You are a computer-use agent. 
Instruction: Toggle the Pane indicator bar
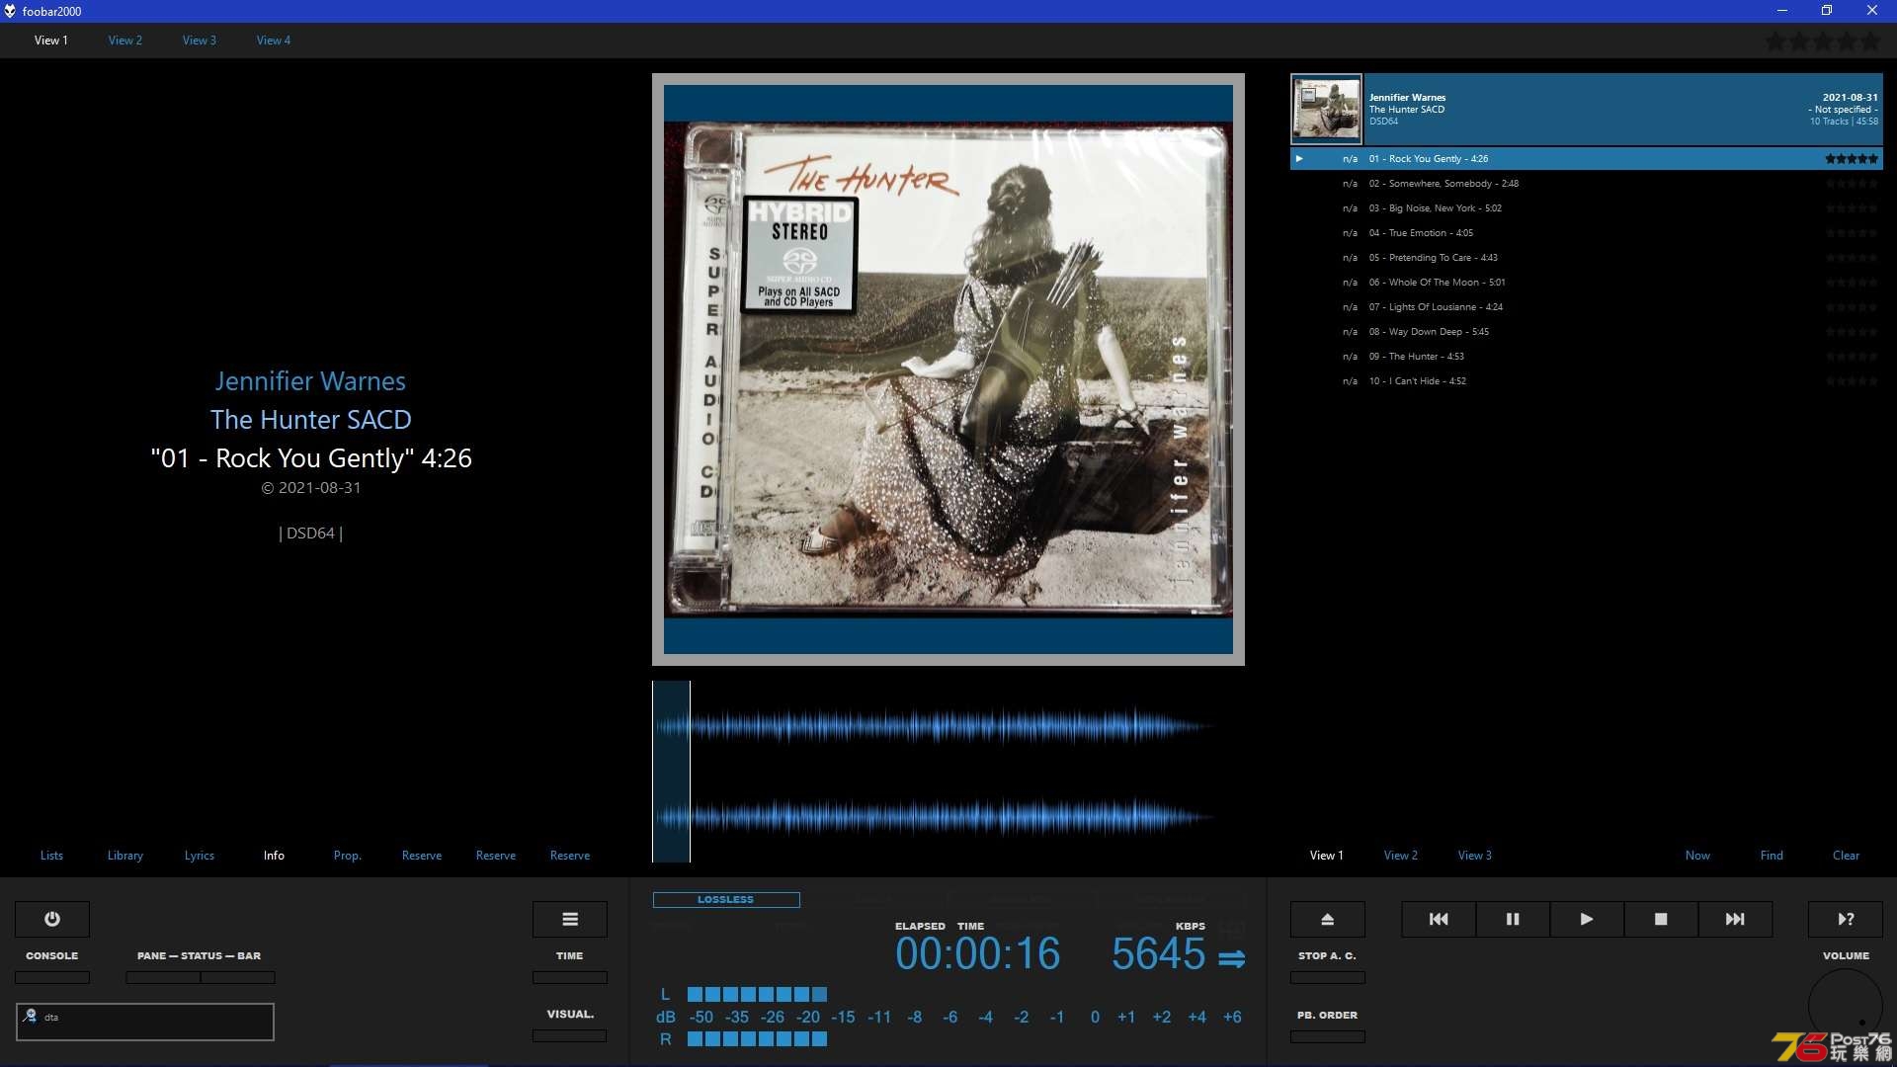(x=163, y=977)
